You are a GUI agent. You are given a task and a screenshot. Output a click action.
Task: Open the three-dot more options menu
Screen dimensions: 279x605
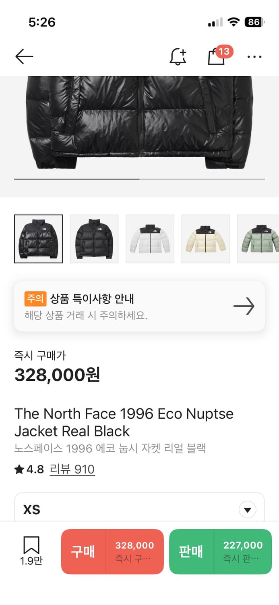(x=254, y=57)
